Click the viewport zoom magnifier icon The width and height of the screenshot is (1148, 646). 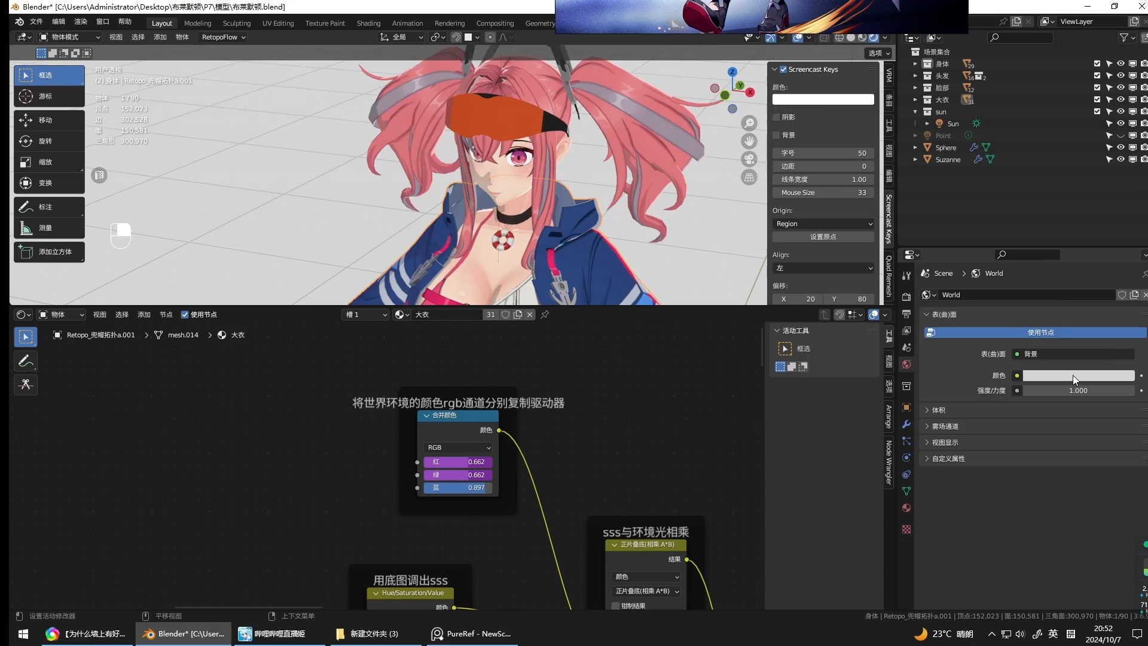[749, 123]
